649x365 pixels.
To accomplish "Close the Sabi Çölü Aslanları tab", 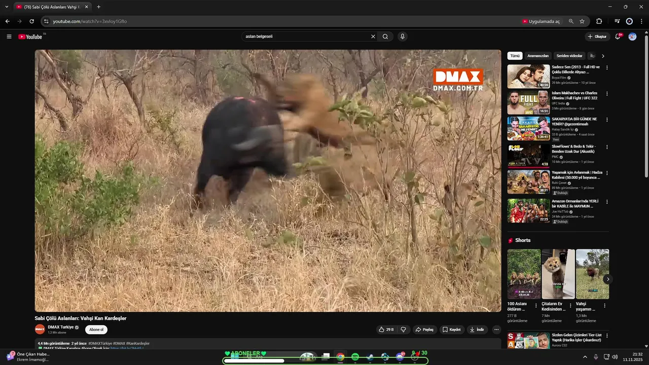I will (86, 7).
